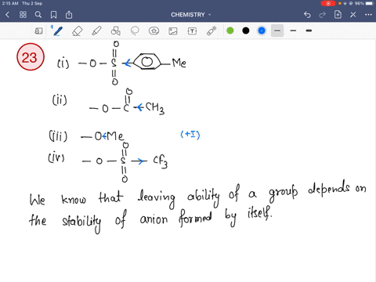Open the stickers/elements tool
This screenshot has width=376, height=282.
[x=154, y=31]
